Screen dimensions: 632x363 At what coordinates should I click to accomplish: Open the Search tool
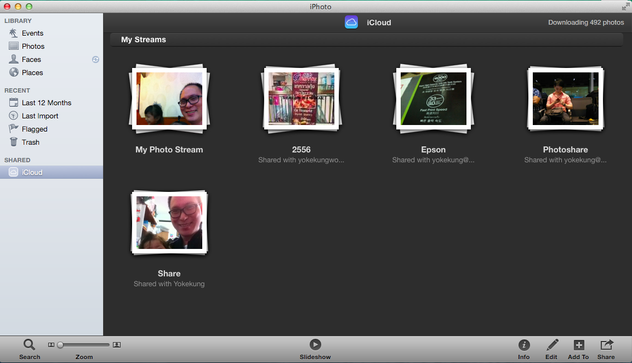(x=30, y=349)
